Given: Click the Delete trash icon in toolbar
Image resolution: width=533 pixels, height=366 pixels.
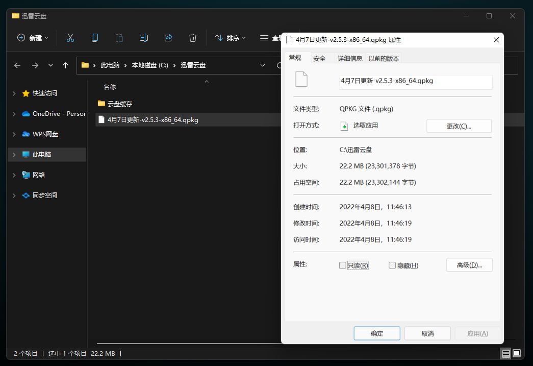Looking at the screenshot, I should pyautogui.click(x=193, y=38).
